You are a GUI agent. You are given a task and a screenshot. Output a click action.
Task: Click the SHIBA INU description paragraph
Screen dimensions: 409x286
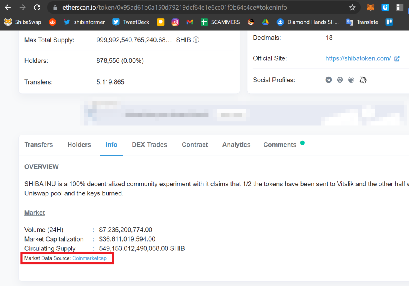point(216,189)
